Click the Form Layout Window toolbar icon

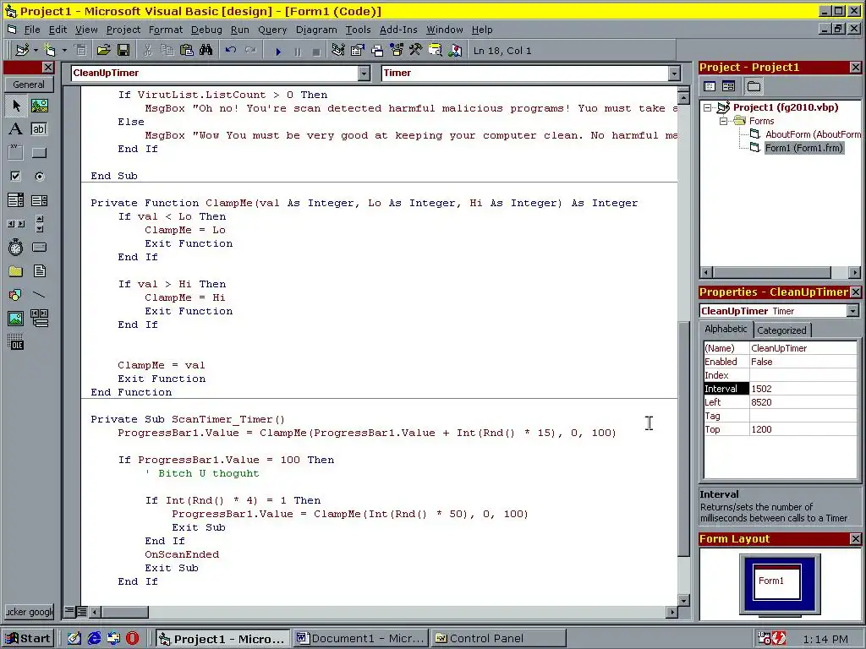(377, 50)
